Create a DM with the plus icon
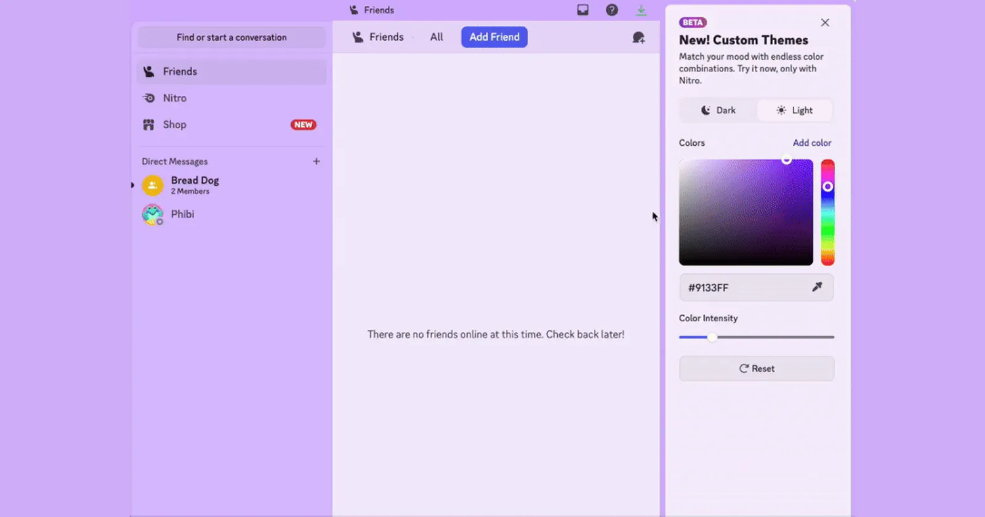 (x=316, y=161)
